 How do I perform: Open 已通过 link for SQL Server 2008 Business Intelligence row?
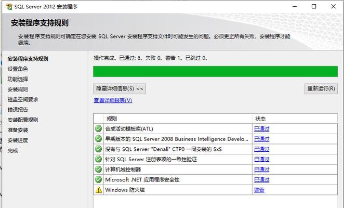point(261,139)
